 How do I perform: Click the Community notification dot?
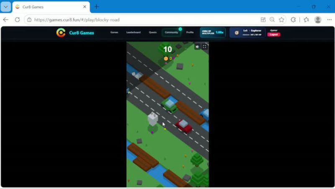click(180, 29)
